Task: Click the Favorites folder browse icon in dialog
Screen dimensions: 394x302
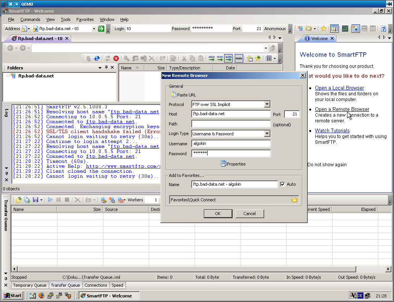Action: (294, 200)
